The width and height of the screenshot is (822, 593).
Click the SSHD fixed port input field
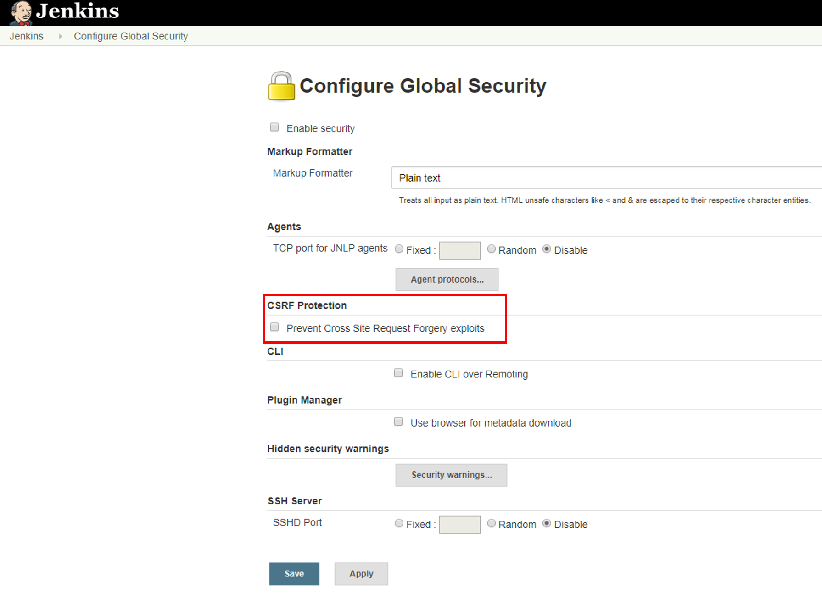click(460, 525)
